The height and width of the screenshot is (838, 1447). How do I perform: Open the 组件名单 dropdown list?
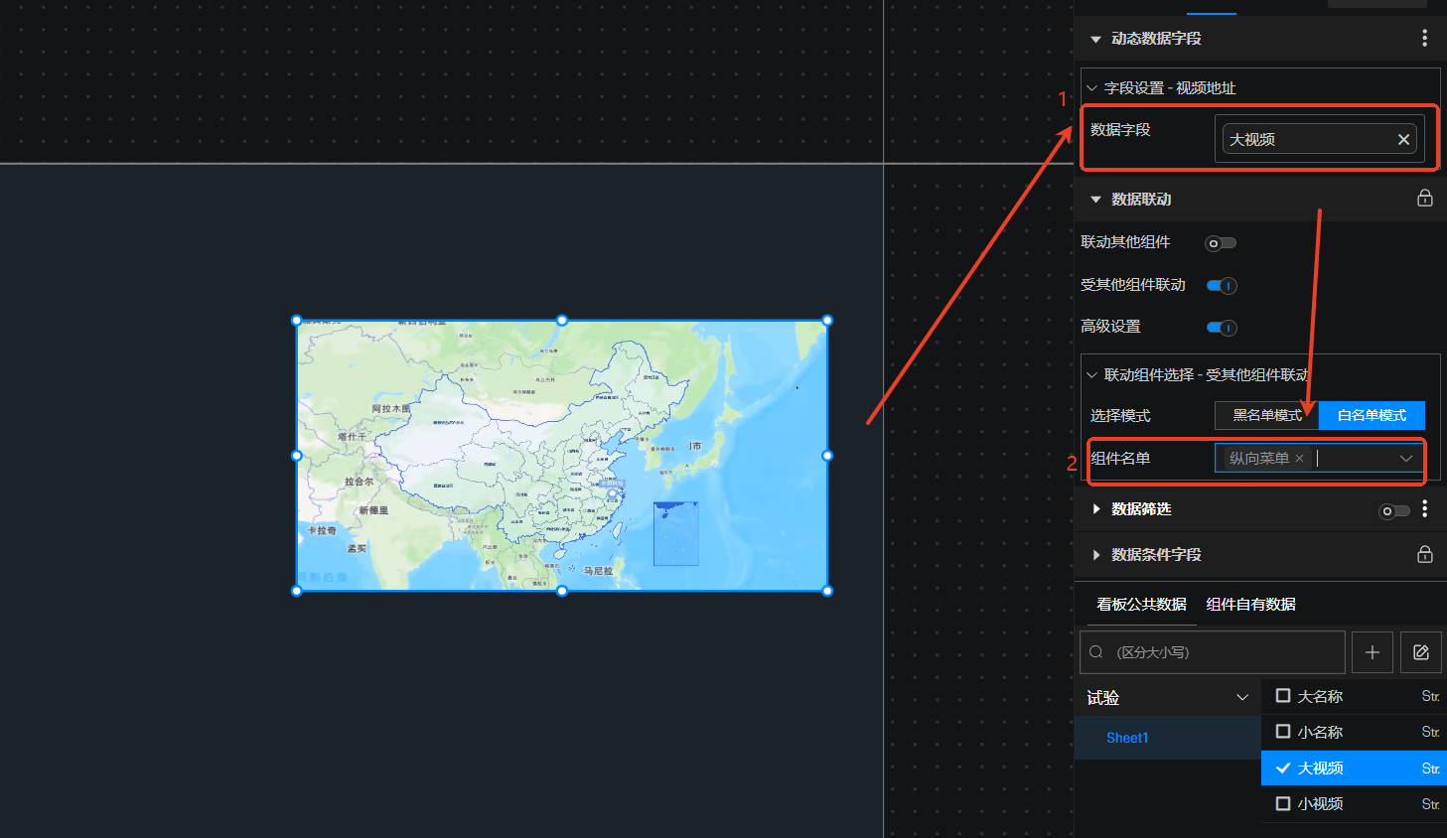(x=1405, y=458)
